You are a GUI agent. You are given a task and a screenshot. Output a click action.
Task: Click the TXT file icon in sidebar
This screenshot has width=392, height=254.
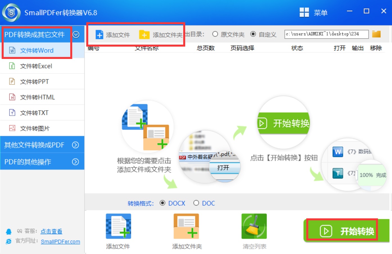point(12,113)
